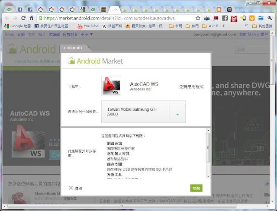Open the Taiwan Mobile Samsung GT-I9000 device dropdown

tap(143, 112)
